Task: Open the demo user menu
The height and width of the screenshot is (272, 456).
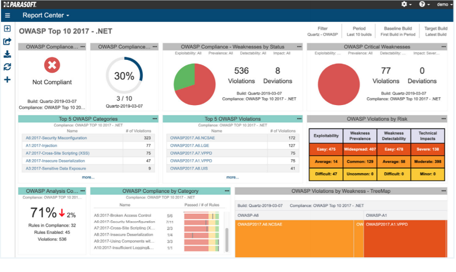Action: click(445, 5)
